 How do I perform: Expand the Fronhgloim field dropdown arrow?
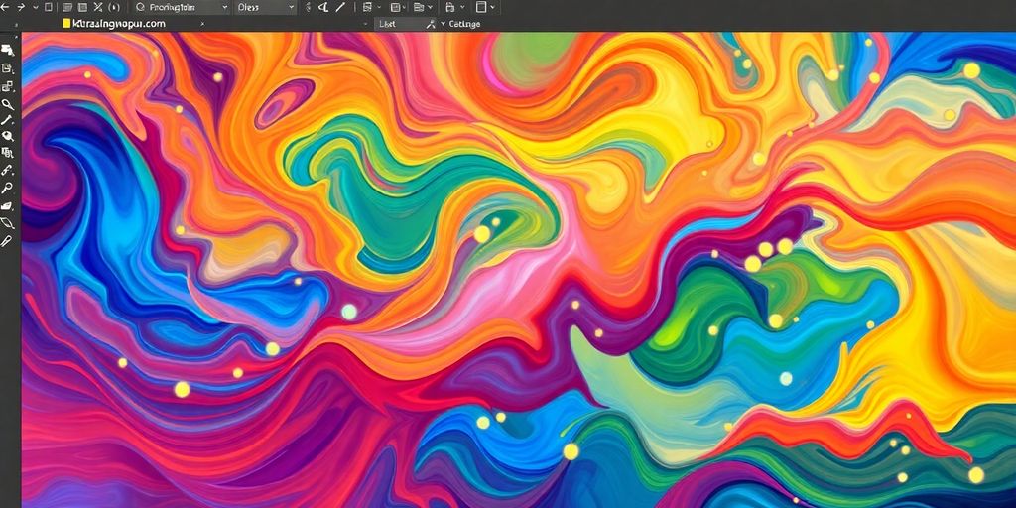tap(225, 7)
